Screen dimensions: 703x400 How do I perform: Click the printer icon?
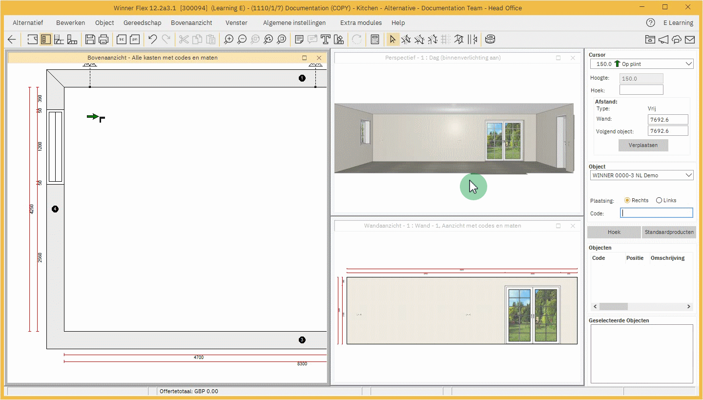pos(103,40)
